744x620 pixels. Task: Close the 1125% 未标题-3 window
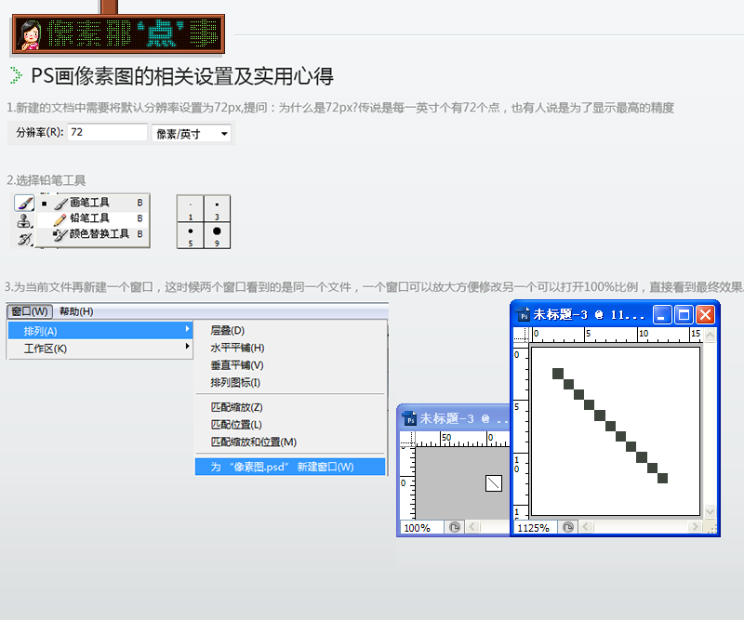[x=706, y=314]
